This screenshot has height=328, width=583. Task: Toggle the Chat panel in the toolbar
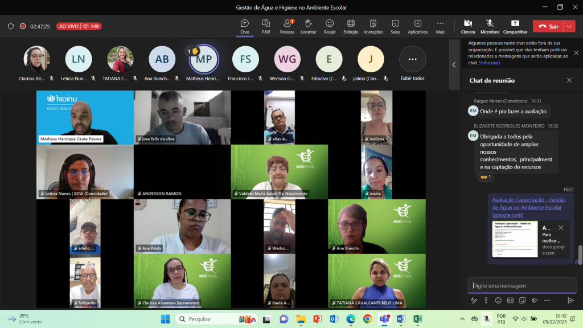pos(244,26)
